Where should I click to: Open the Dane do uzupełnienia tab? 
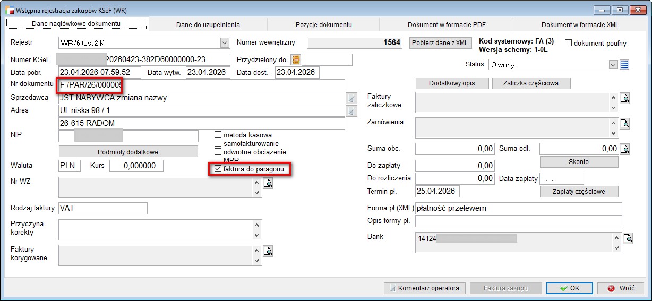[x=208, y=24]
